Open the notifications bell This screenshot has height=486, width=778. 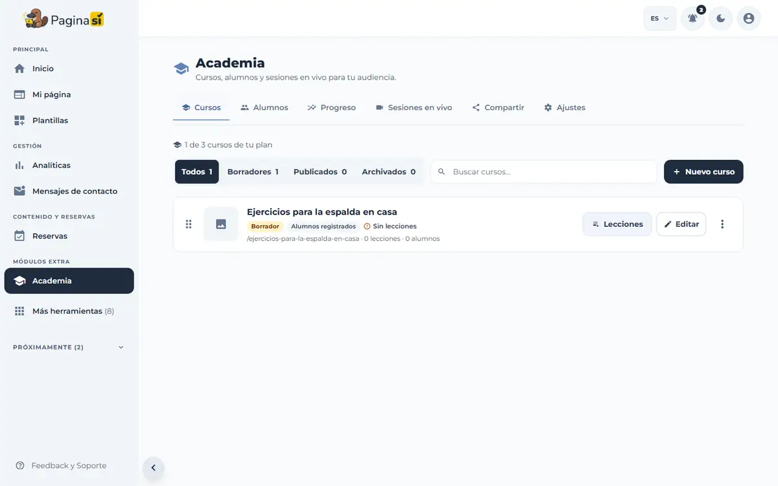tap(692, 19)
